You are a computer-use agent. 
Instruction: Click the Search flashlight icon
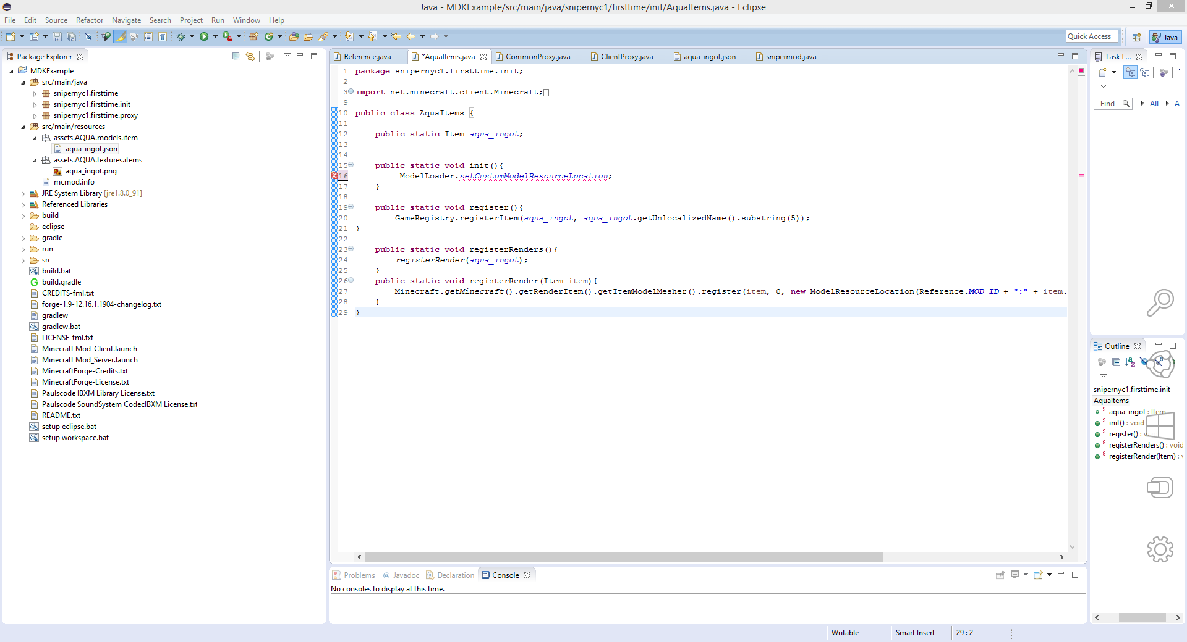323,37
